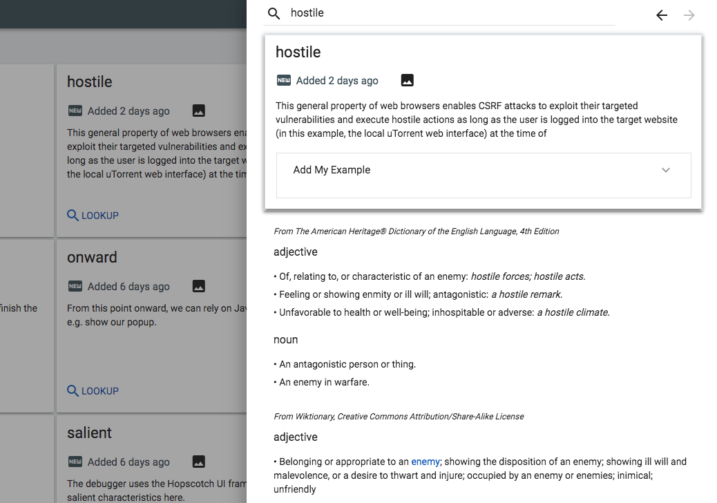Select the 'salient' card title
This screenshot has width=717, height=503.
[x=89, y=433]
